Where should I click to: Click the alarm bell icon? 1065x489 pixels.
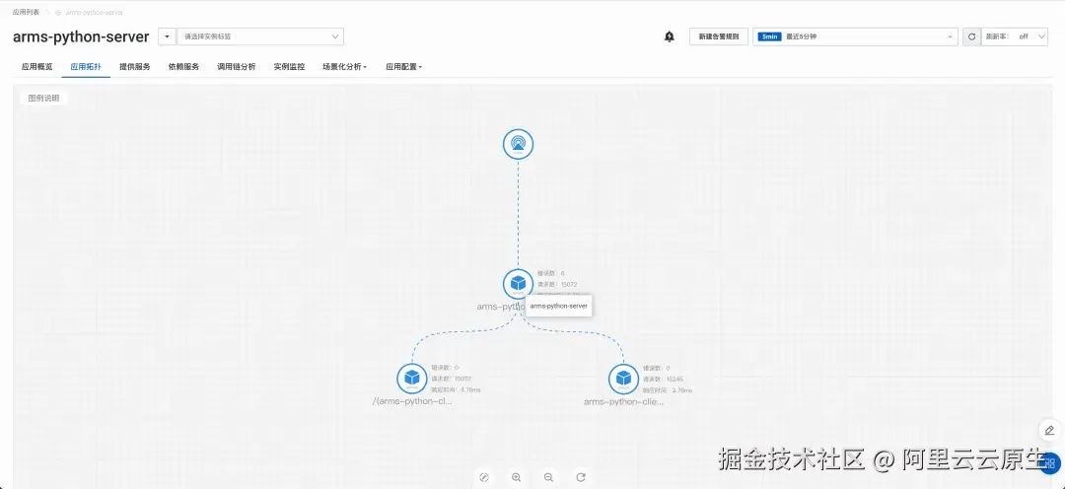click(x=669, y=36)
